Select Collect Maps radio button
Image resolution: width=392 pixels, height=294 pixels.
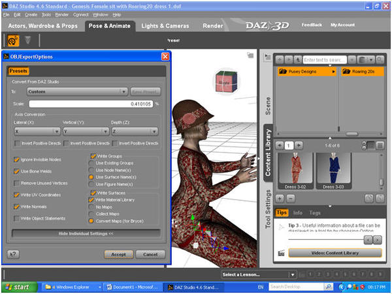click(91, 214)
